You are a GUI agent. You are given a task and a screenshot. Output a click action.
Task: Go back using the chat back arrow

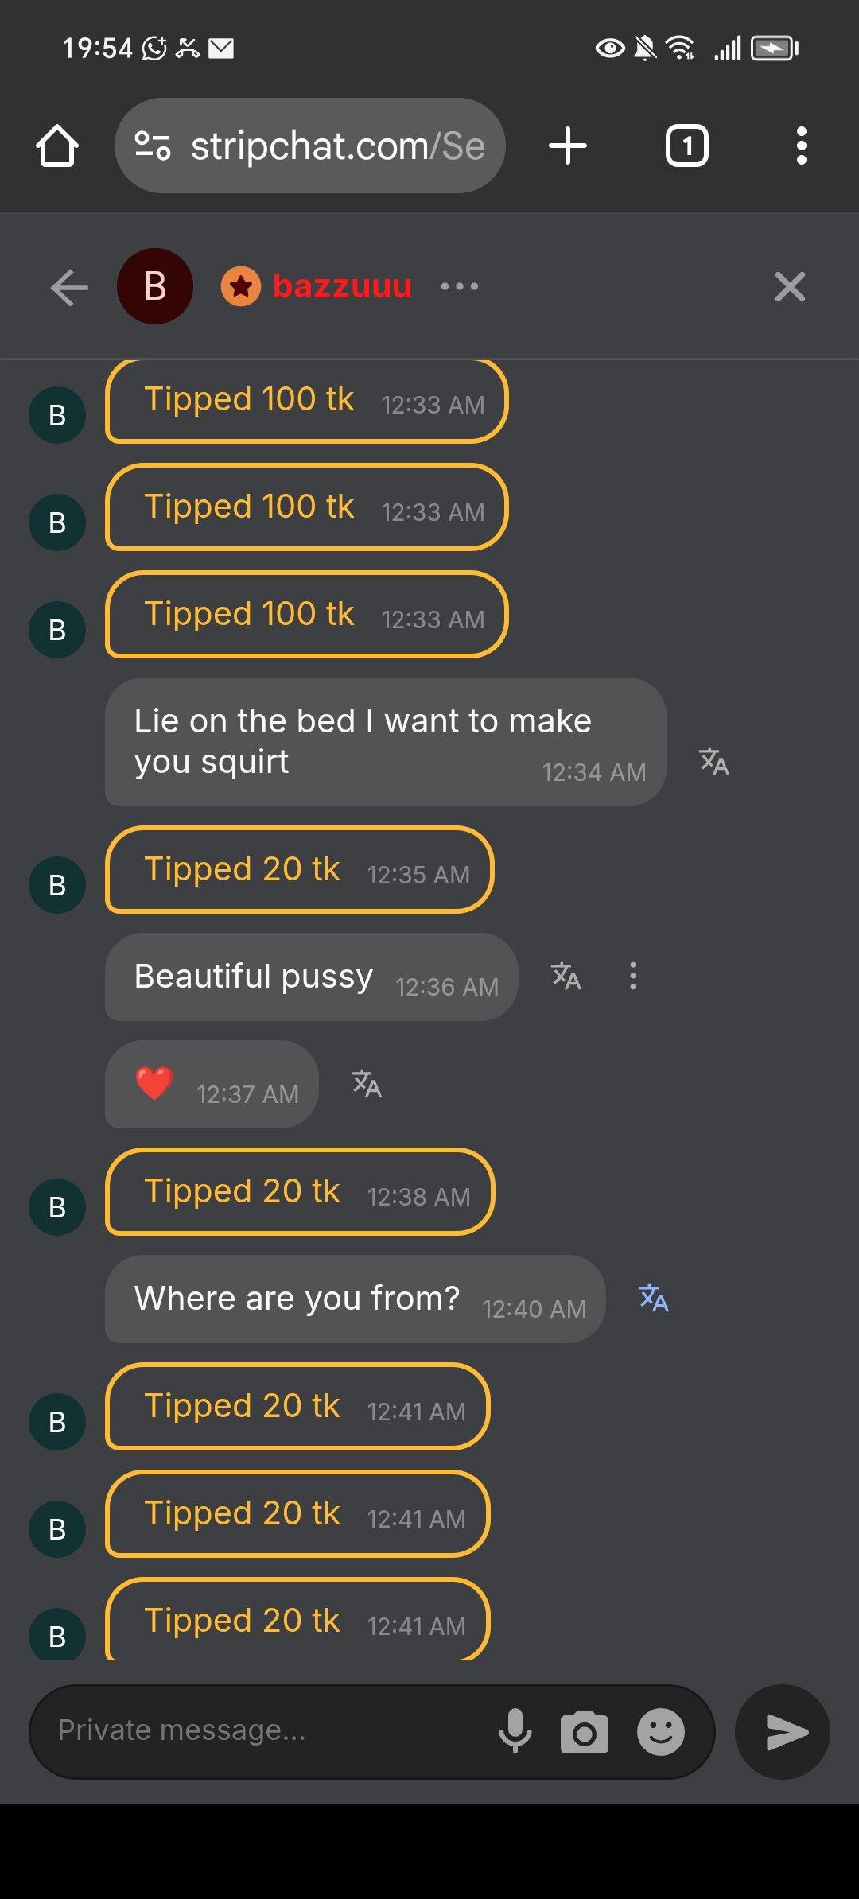(x=69, y=287)
